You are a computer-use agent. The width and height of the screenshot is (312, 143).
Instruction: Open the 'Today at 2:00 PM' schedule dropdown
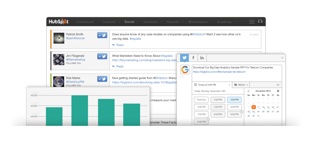tap(212, 85)
